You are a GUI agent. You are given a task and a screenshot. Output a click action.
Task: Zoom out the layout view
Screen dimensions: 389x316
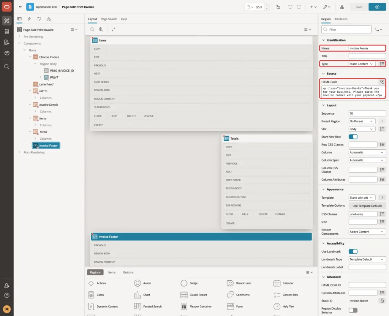[92, 29]
